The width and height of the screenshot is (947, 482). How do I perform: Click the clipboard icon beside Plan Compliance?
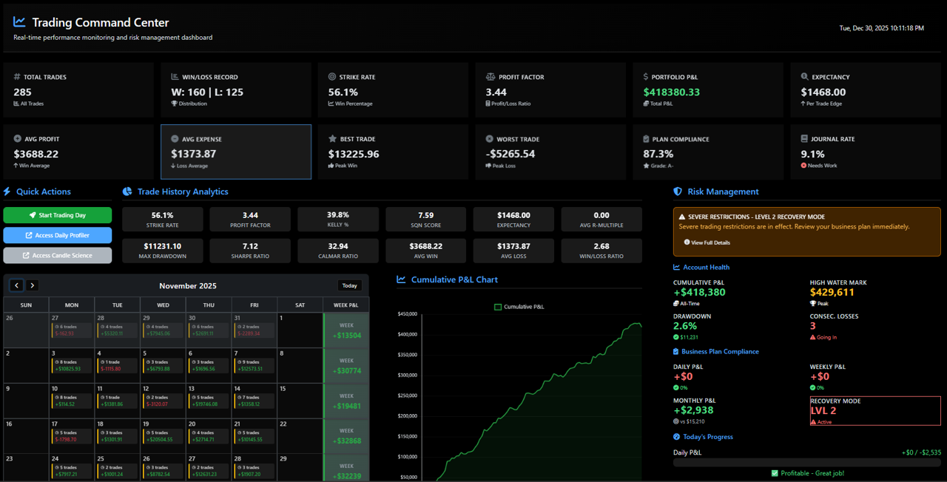pyautogui.click(x=647, y=139)
